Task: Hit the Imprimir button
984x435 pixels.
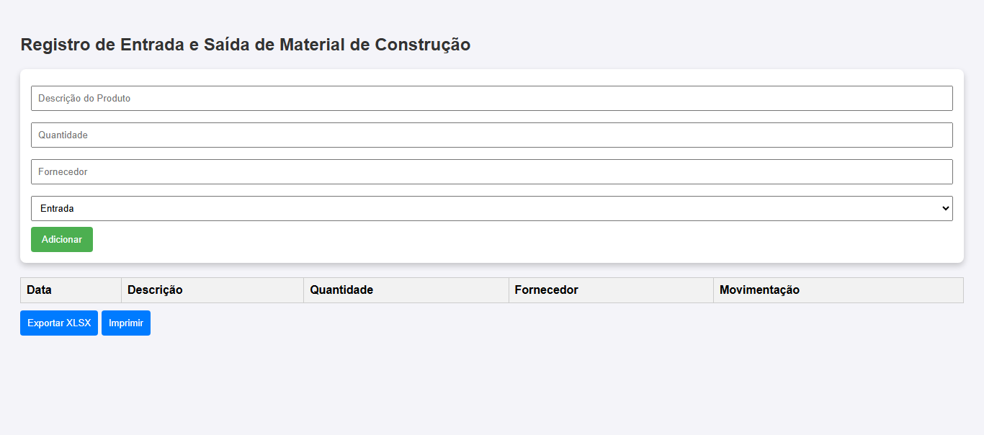Action: click(126, 323)
